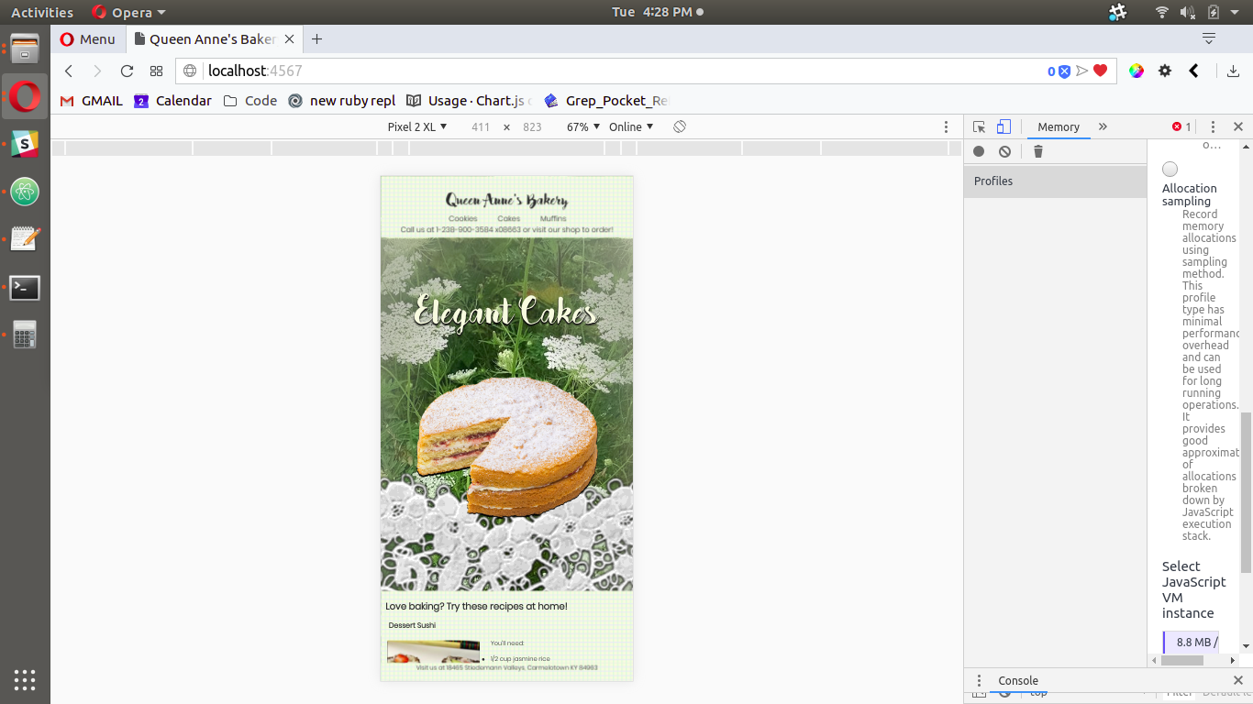This screenshot has height=704, width=1253.
Task: Click the browser forward arrow
Action: click(x=97, y=71)
